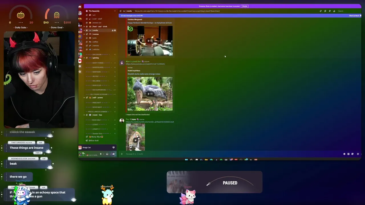Open the cool stuff channel
365x205 pixels.
100,19
